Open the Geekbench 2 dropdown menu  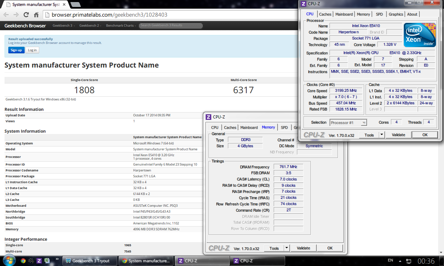[90, 26]
